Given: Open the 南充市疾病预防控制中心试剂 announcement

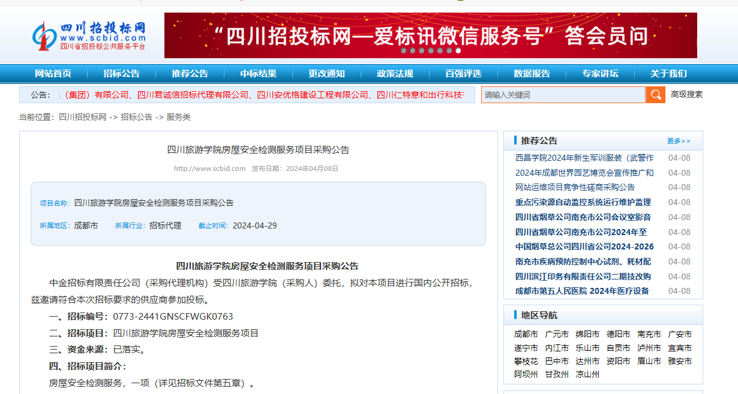Looking at the screenshot, I should (x=583, y=261).
